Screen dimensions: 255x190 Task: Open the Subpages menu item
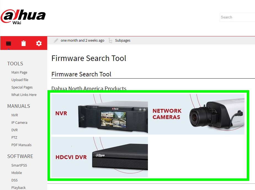point(123,40)
